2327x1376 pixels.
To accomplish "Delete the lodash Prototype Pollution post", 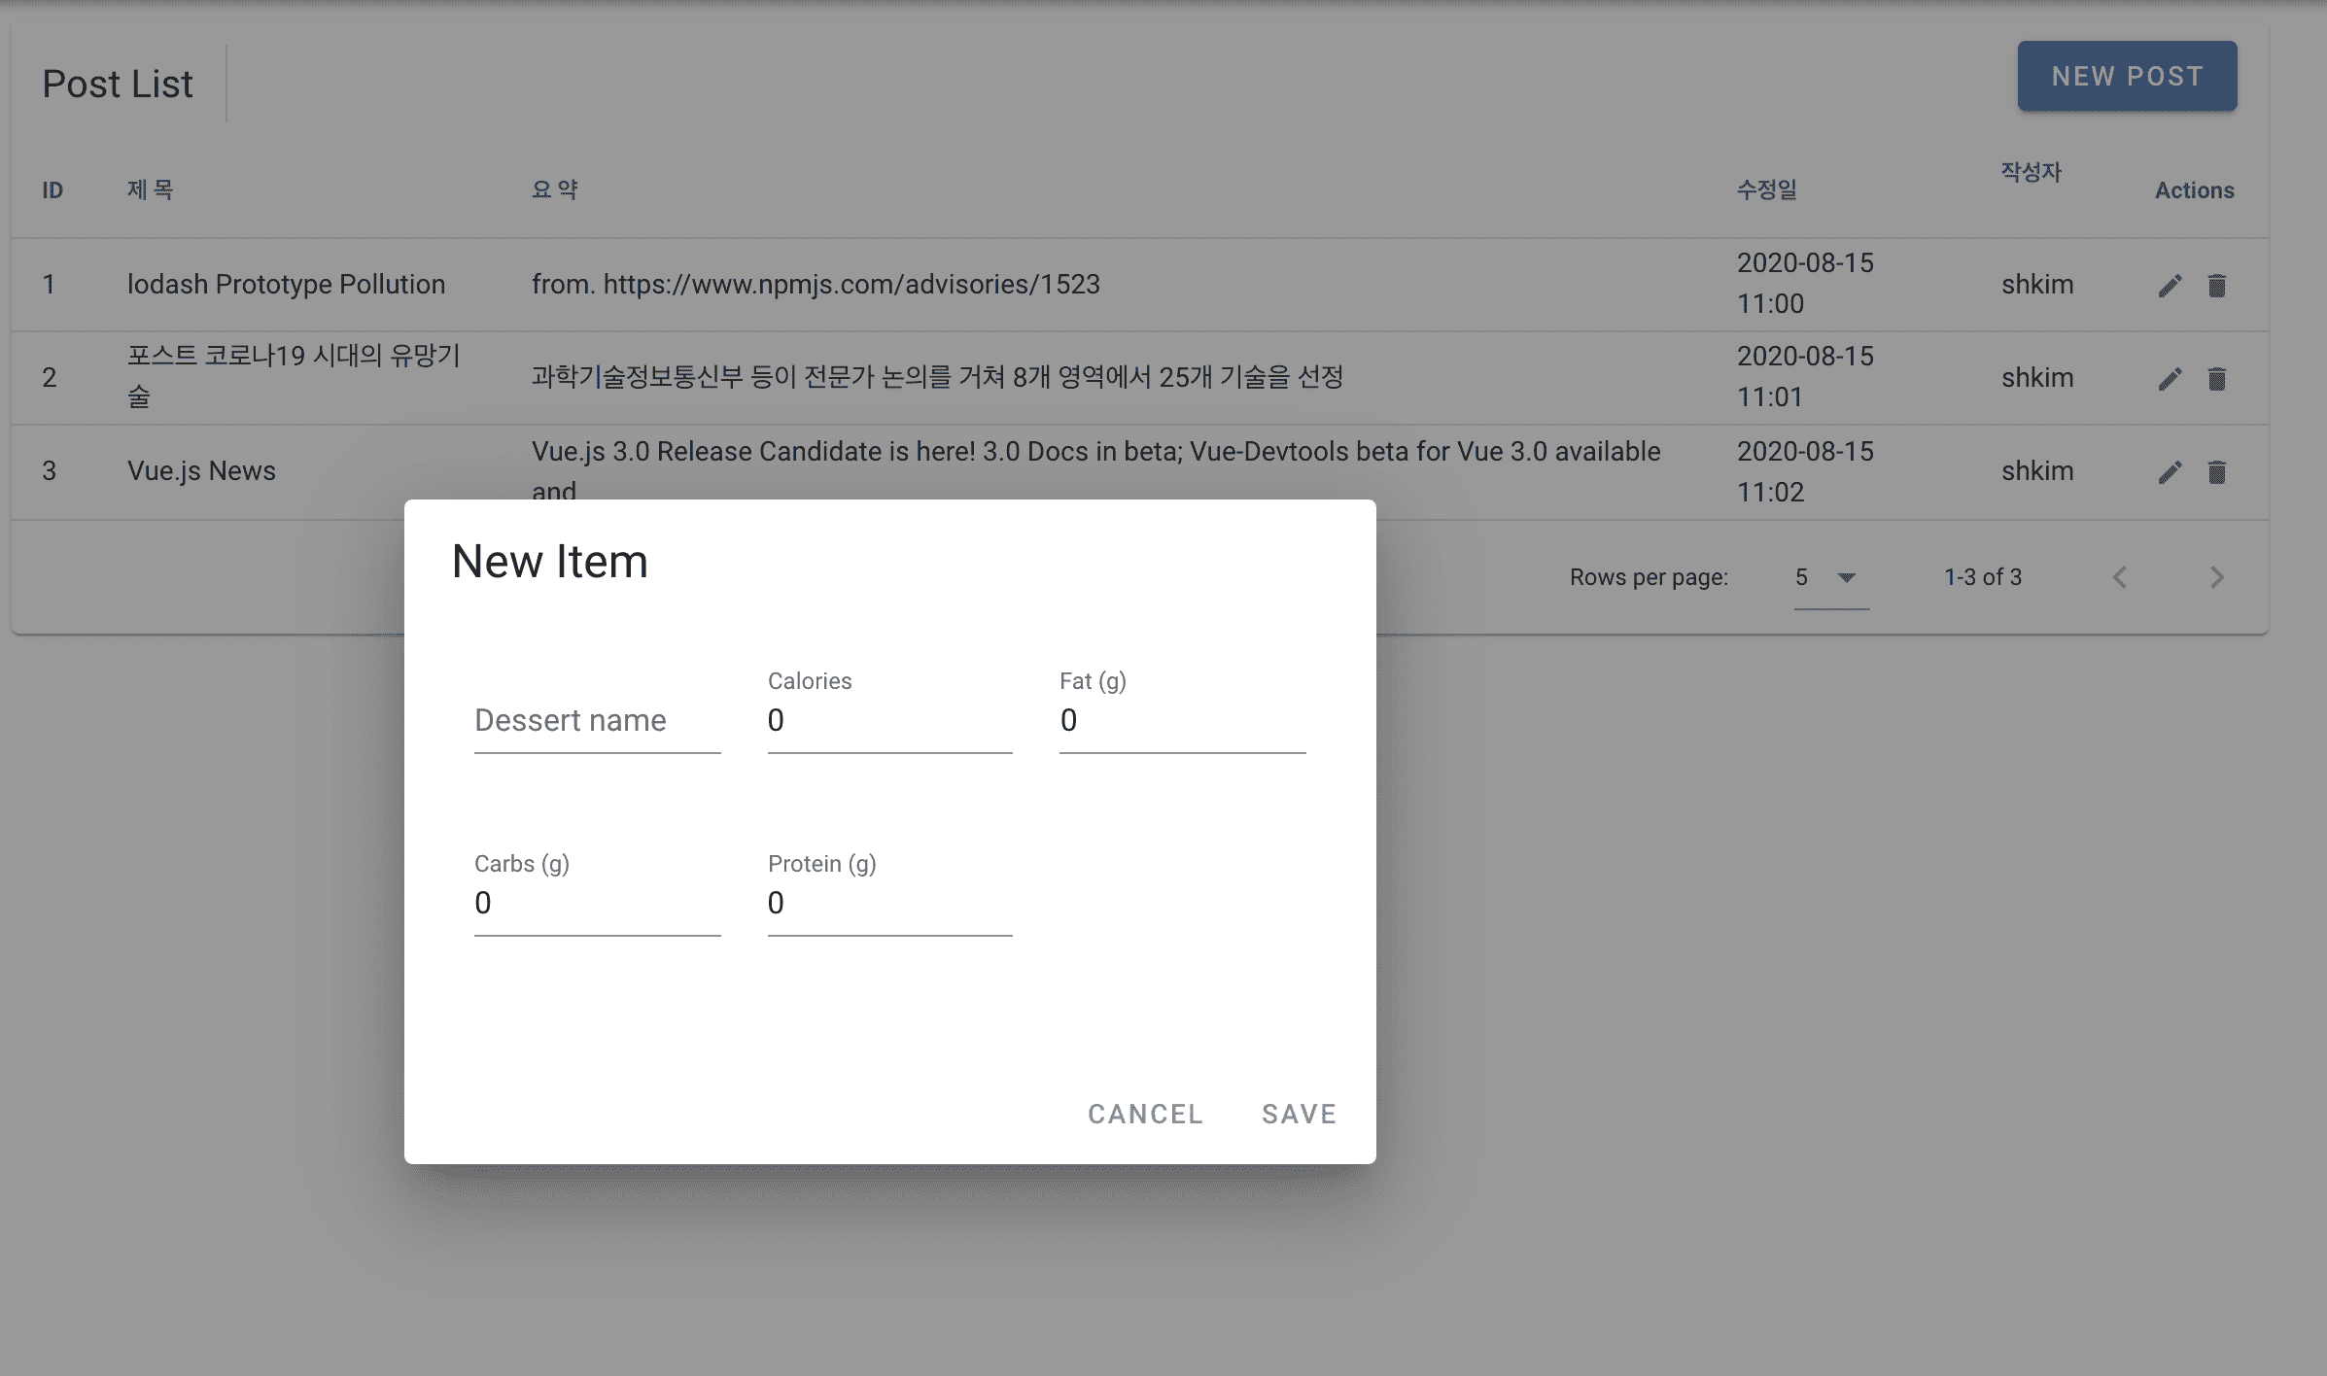I will pyautogui.click(x=2216, y=286).
